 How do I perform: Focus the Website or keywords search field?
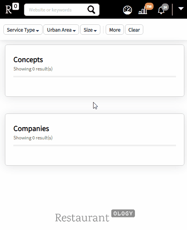tap(55, 10)
